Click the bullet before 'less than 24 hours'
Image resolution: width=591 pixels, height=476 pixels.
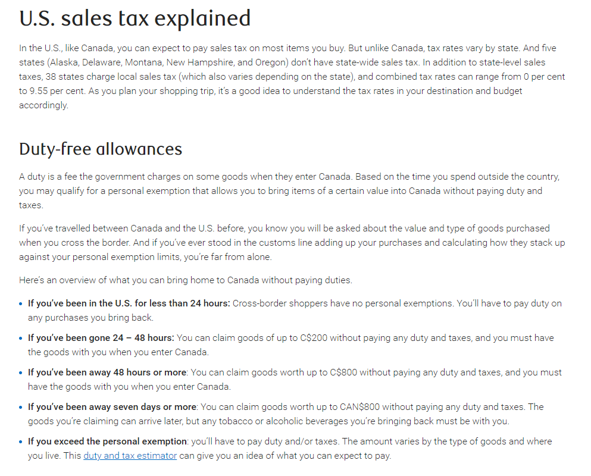point(21,304)
